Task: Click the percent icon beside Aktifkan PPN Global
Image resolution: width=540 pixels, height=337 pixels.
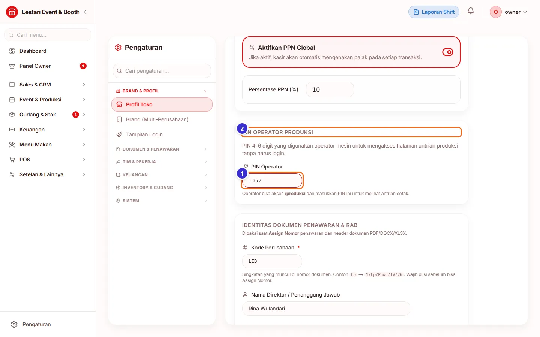Action: [x=252, y=48]
